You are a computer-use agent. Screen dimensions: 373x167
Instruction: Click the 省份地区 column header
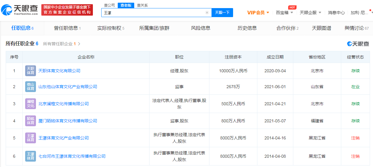point(317,57)
